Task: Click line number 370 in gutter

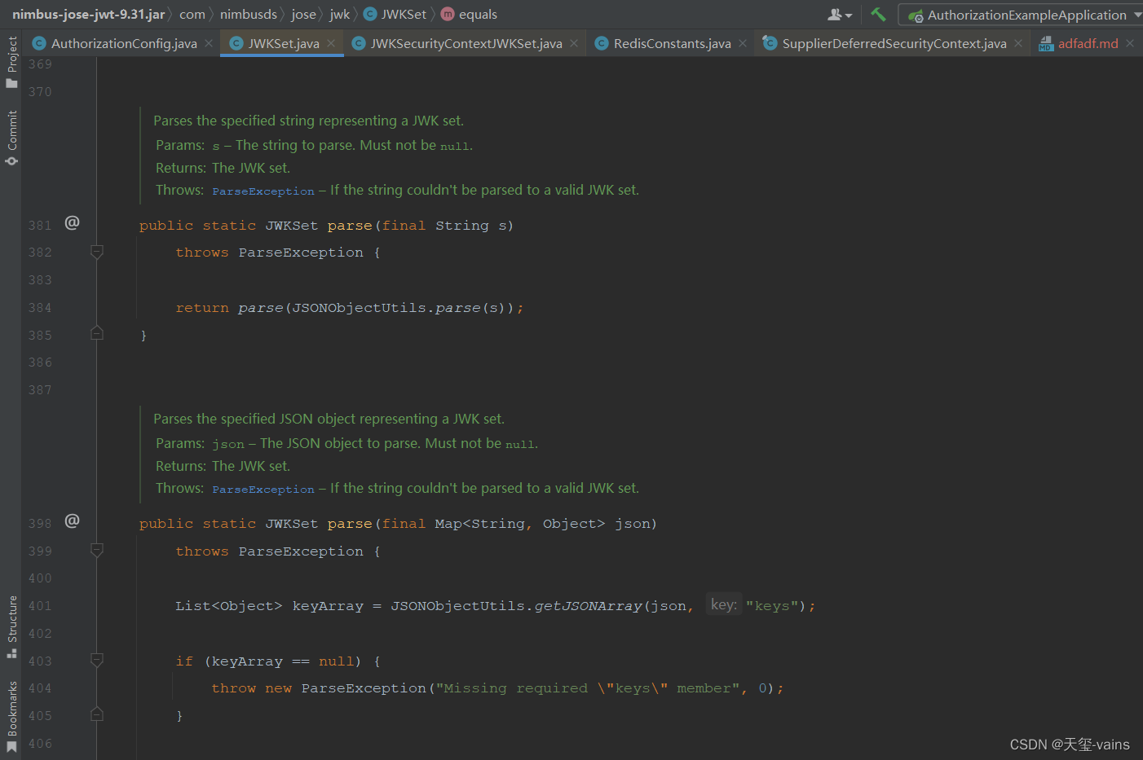Action: pyautogui.click(x=40, y=92)
